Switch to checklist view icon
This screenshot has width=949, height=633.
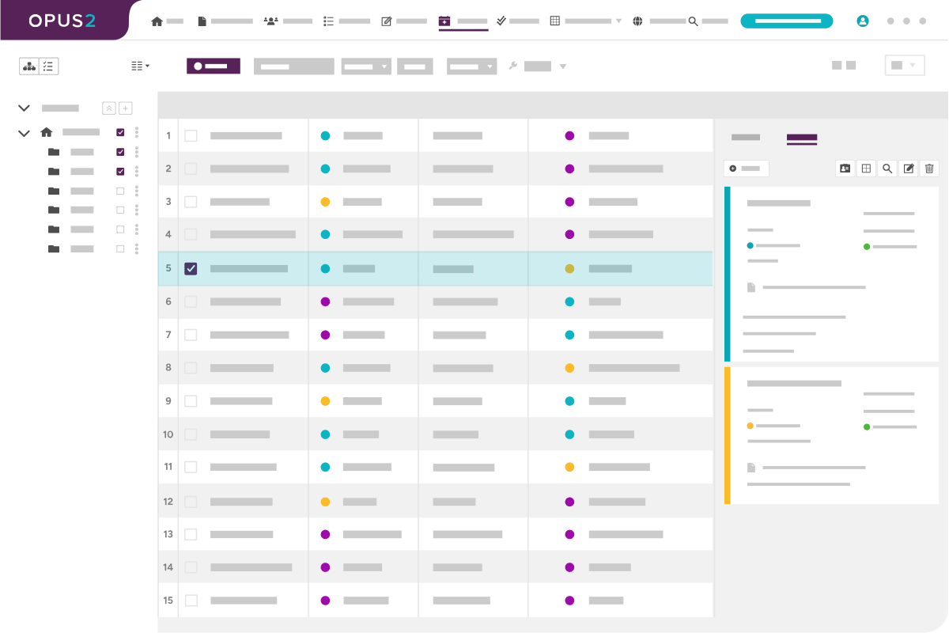point(49,66)
